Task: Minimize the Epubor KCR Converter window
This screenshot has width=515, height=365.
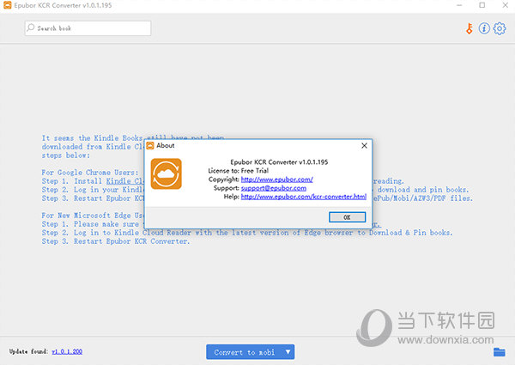Action: coord(459,5)
